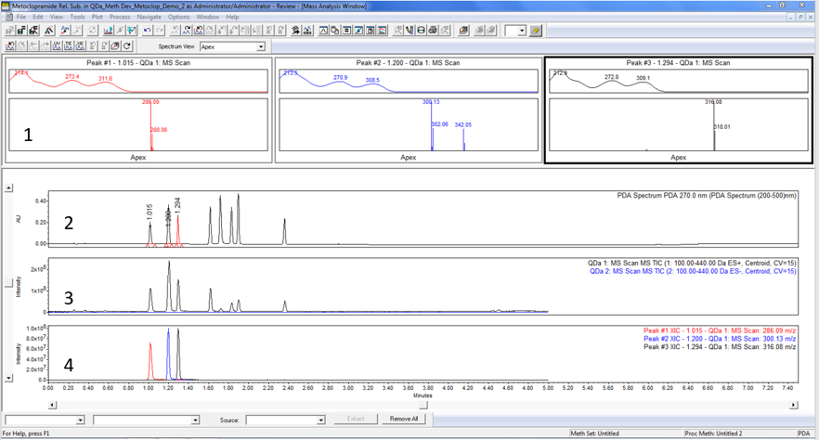Click the blue QDa 2 MS Scan TIC legend
This screenshot has height=440, width=819.
(693, 271)
